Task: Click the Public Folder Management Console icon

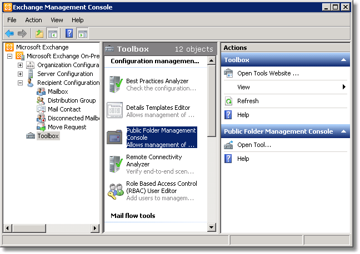Action: click(114, 137)
